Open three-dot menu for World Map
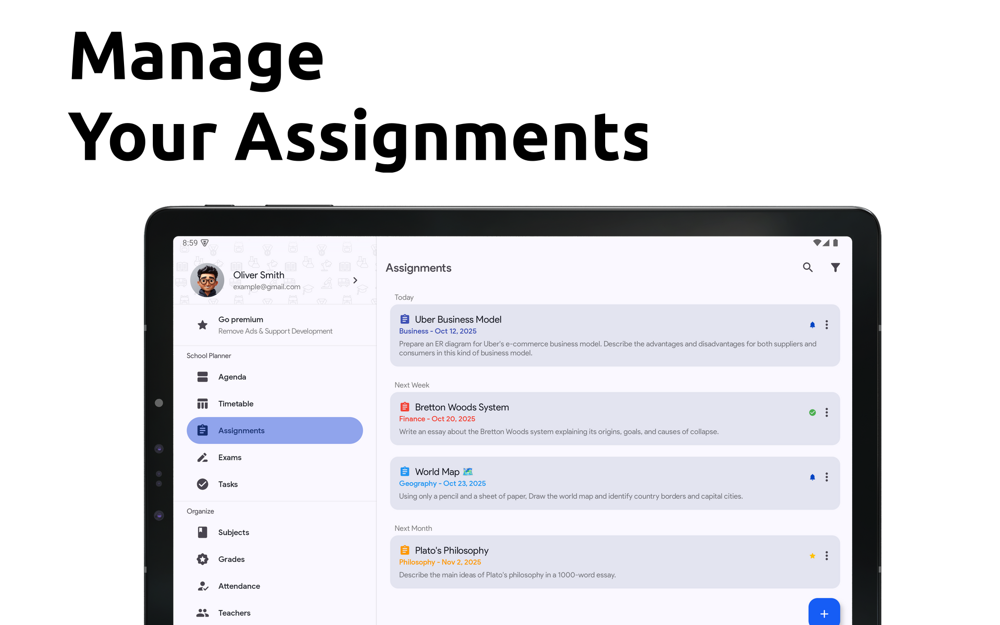 coord(826,477)
